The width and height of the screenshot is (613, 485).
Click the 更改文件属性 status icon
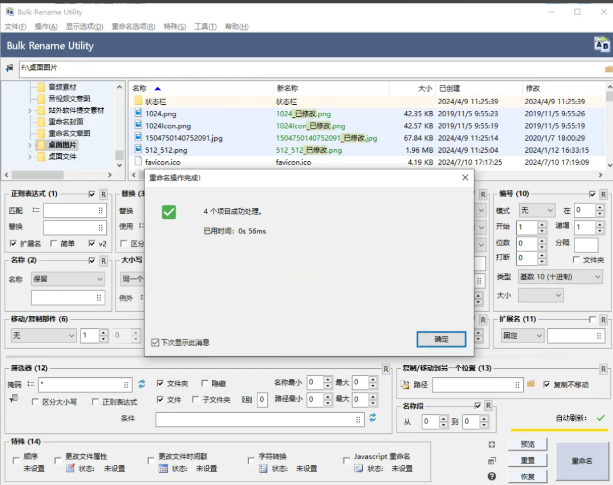(x=70, y=468)
